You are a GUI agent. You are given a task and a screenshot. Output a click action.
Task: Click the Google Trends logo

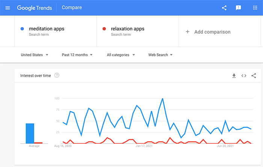[x=35, y=7]
